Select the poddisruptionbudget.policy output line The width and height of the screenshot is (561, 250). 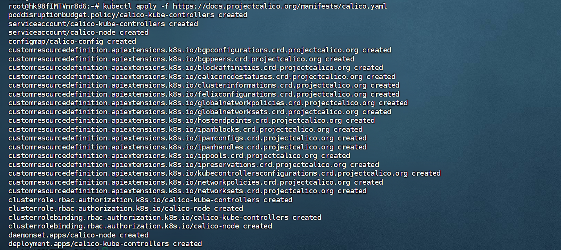[x=128, y=15]
